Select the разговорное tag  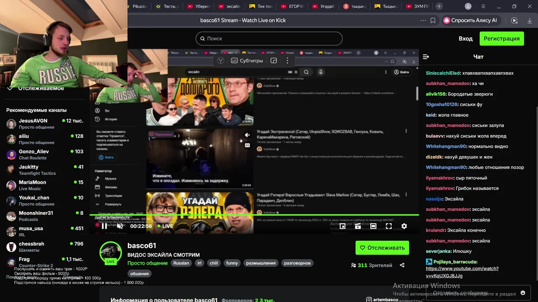coord(297,263)
